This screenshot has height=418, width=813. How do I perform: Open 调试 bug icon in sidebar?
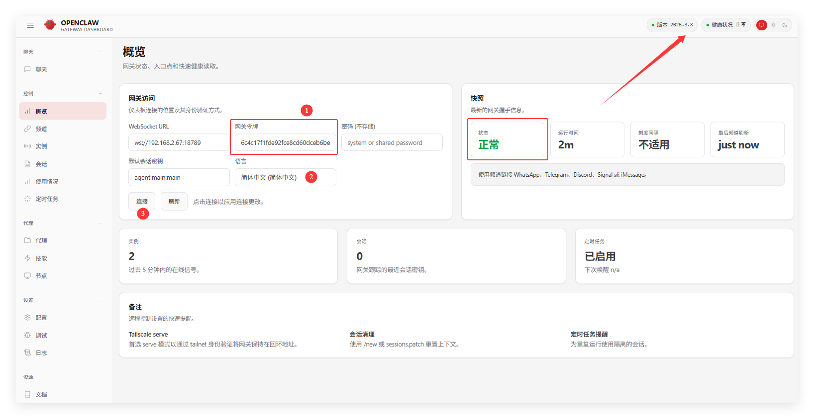[27, 336]
